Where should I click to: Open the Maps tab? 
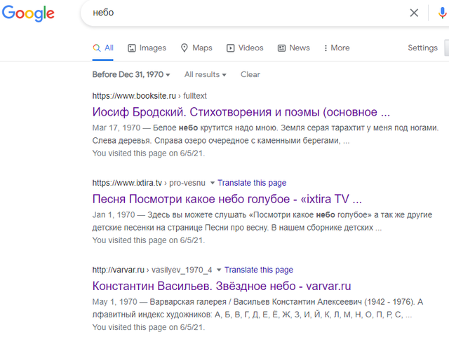coord(196,48)
